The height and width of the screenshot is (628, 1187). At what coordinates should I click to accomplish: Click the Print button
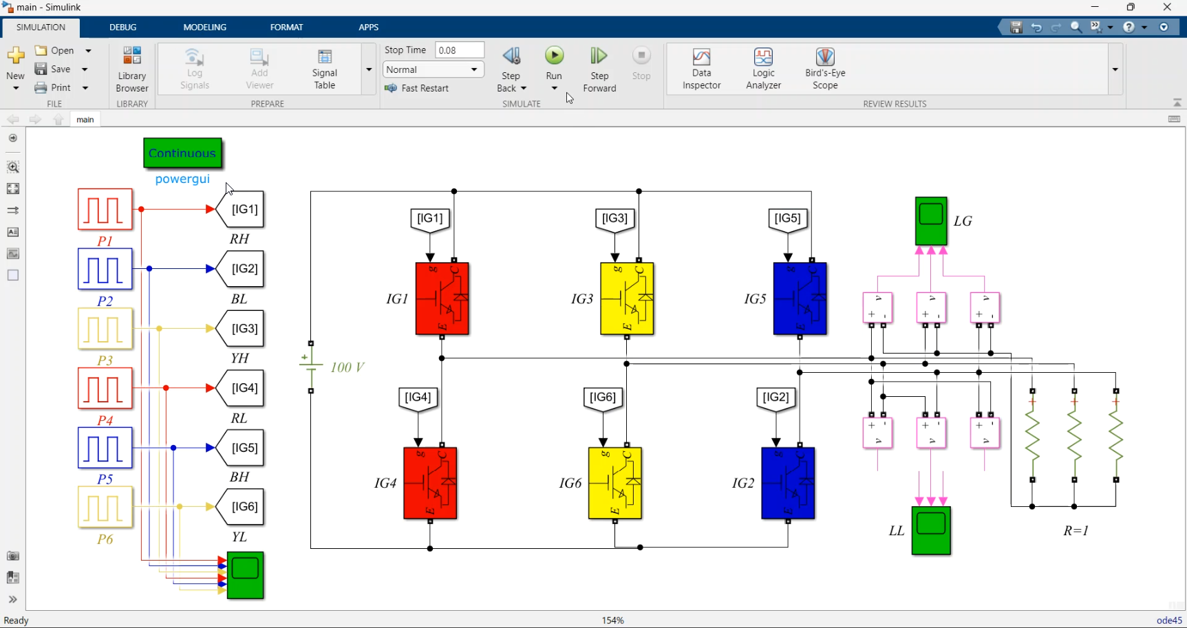click(53, 87)
